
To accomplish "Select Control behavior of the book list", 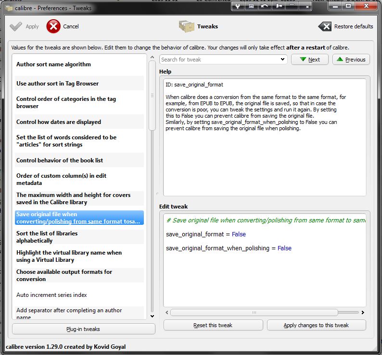I will click(x=79, y=160).
